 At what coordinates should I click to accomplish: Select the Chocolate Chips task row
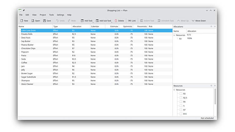[x=28, y=48]
